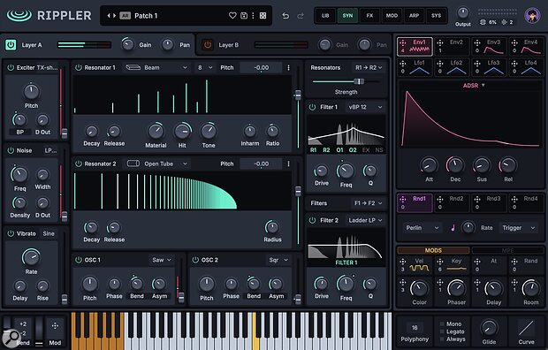Open the Filter 1 vBP 12 type dropdown
The image size is (548, 350).
pyautogui.click(x=365, y=107)
